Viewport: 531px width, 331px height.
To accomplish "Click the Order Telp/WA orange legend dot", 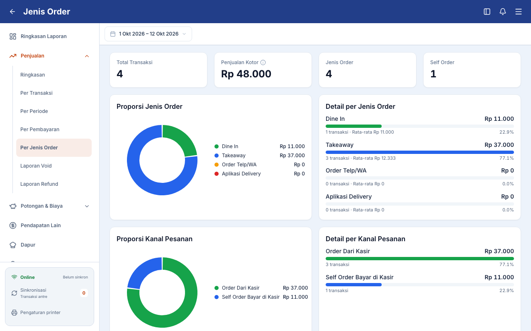I will [217, 165].
